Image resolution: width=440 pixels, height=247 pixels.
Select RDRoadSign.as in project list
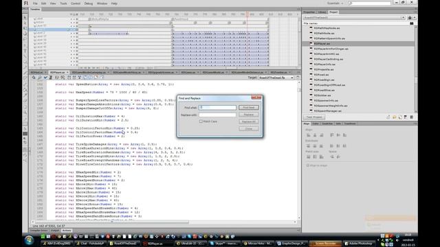point(324,80)
